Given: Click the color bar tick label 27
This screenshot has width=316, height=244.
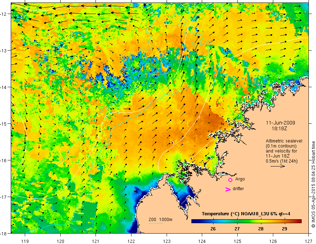Looking at the screenshot, I should coord(237,229).
